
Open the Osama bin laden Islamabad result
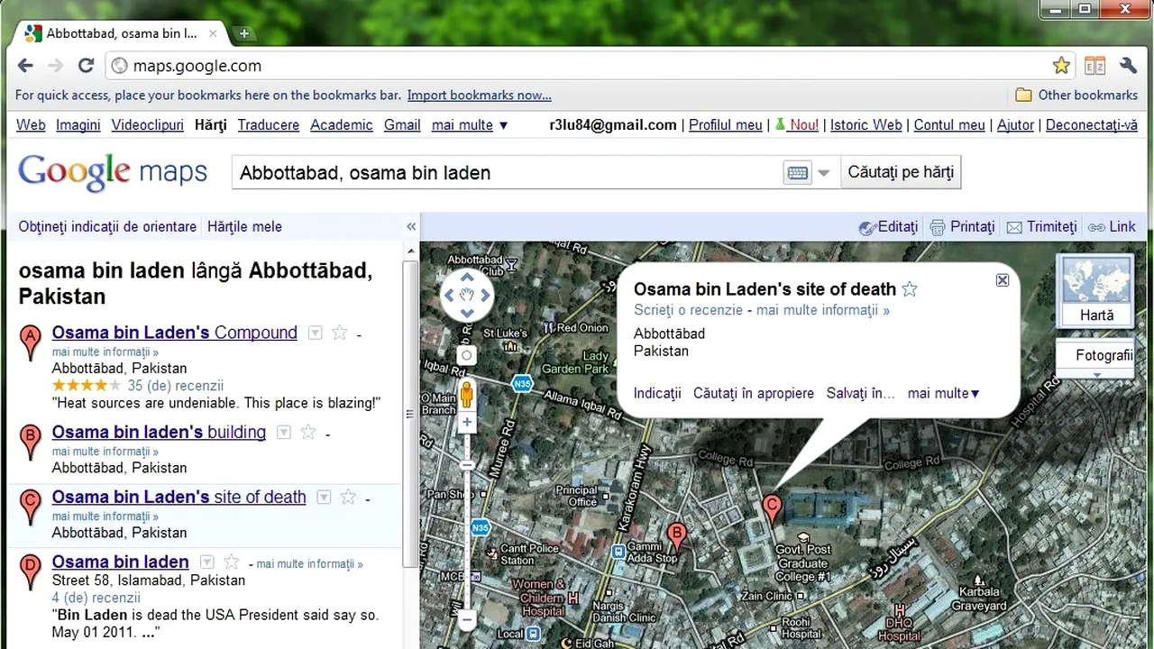pyautogui.click(x=121, y=562)
